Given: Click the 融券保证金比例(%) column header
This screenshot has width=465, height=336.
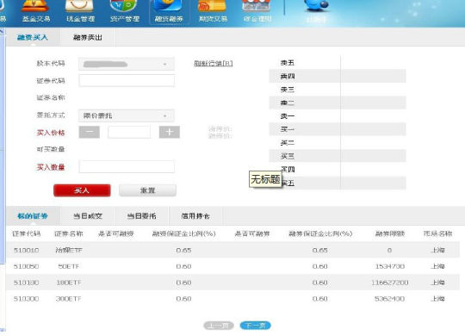Looking at the screenshot, I should (320, 233).
